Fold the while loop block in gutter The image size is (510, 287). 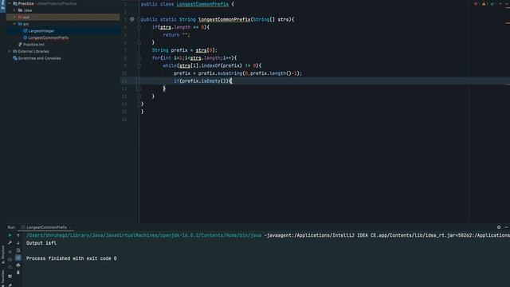coord(139,65)
